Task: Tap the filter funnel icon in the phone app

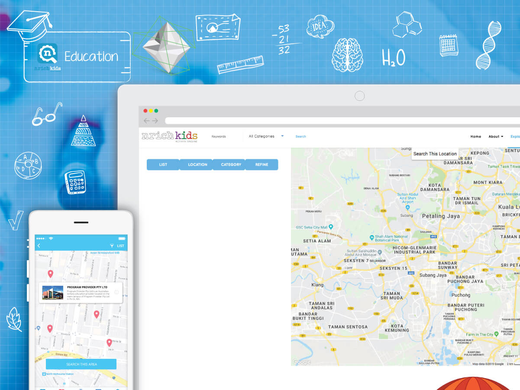Action: click(112, 246)
